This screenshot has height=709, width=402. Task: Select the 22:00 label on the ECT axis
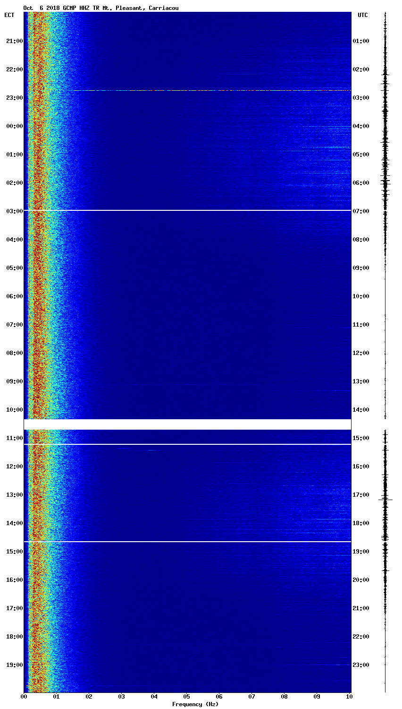(14, 69)
